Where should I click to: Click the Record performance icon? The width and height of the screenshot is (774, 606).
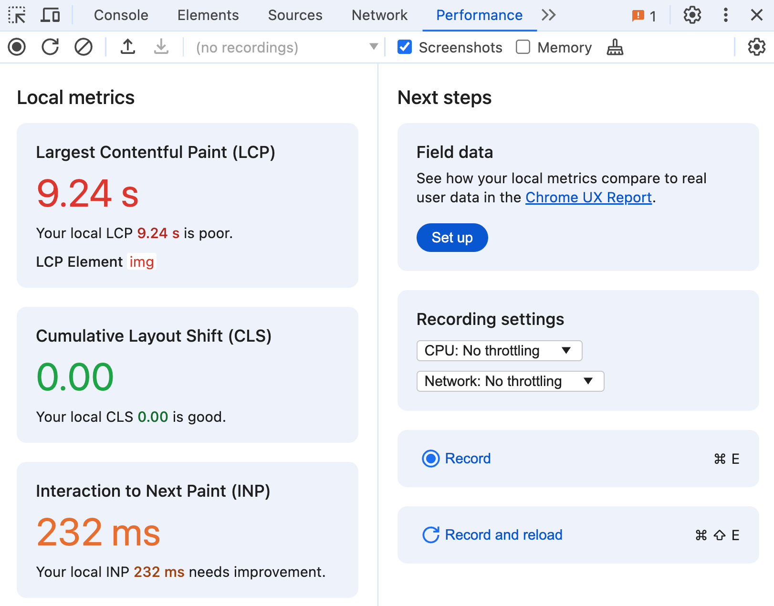click(x=16, y=47)
